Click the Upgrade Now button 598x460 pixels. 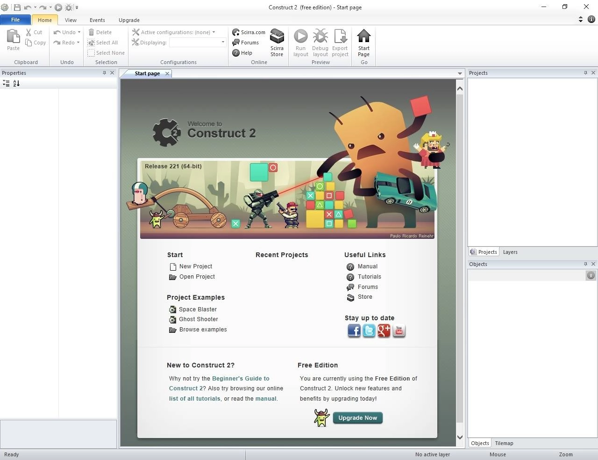point(358,418)
